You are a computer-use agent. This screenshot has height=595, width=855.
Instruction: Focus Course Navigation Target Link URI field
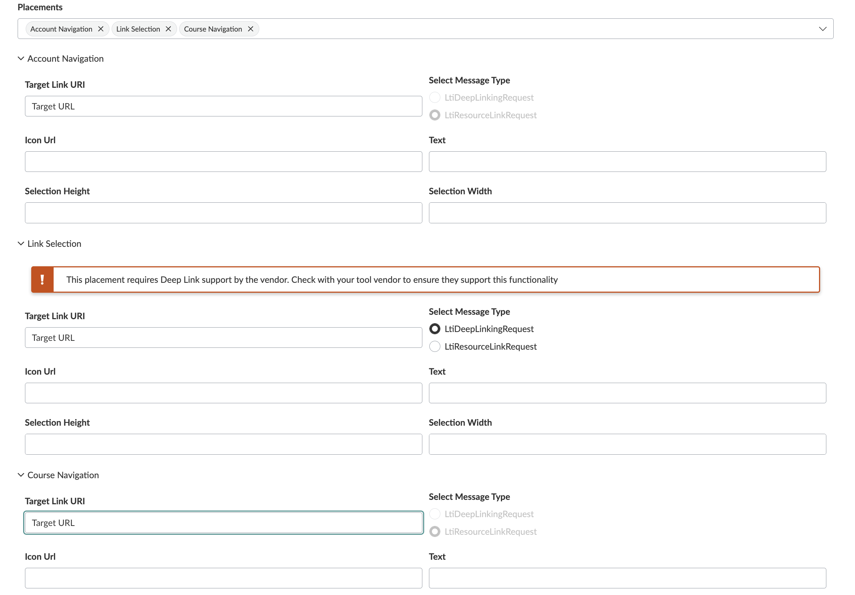tap(223, 523)
